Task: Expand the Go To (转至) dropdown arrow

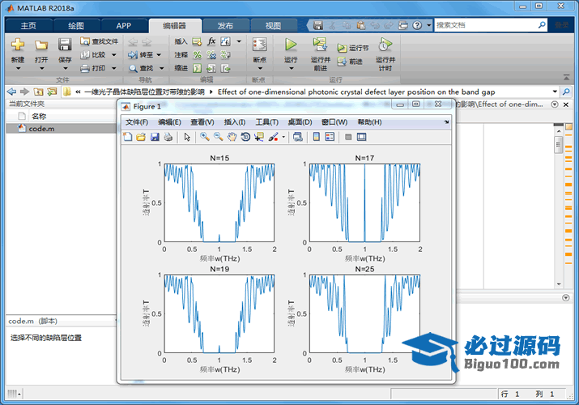Action: click(159, 55)
